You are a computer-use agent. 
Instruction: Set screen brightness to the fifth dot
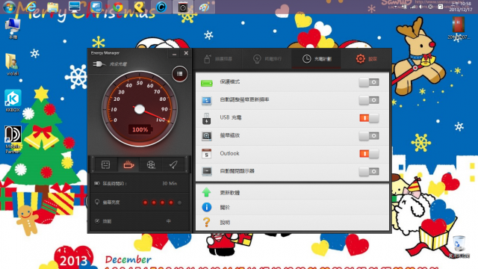179,202
